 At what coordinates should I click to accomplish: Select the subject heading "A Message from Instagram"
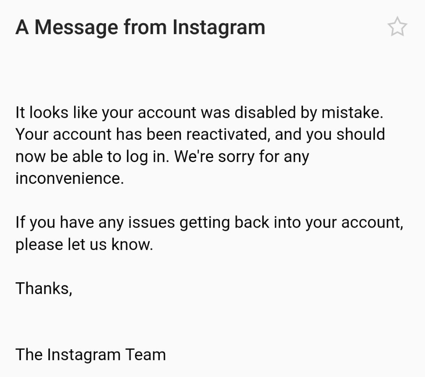[x=140, y=27]
